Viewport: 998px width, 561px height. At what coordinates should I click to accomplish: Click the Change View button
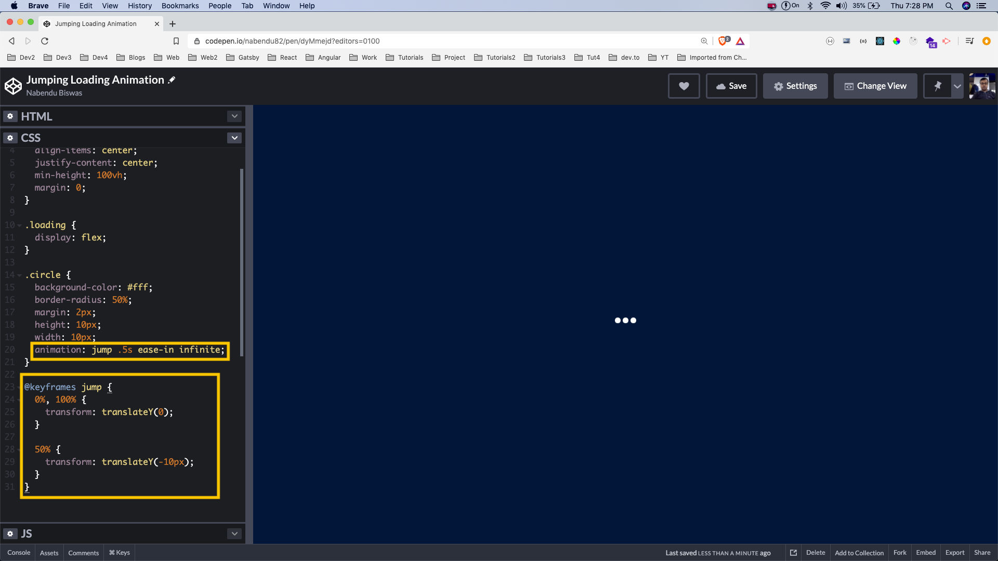coord(875,86)
